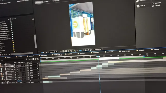Click the snapshot camera icon in viewer

85,50
